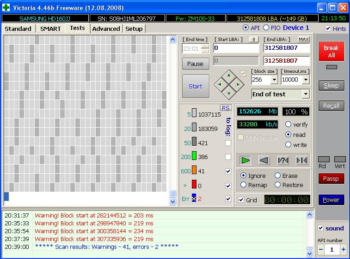Switch to the SMART tab

(50, 29)
